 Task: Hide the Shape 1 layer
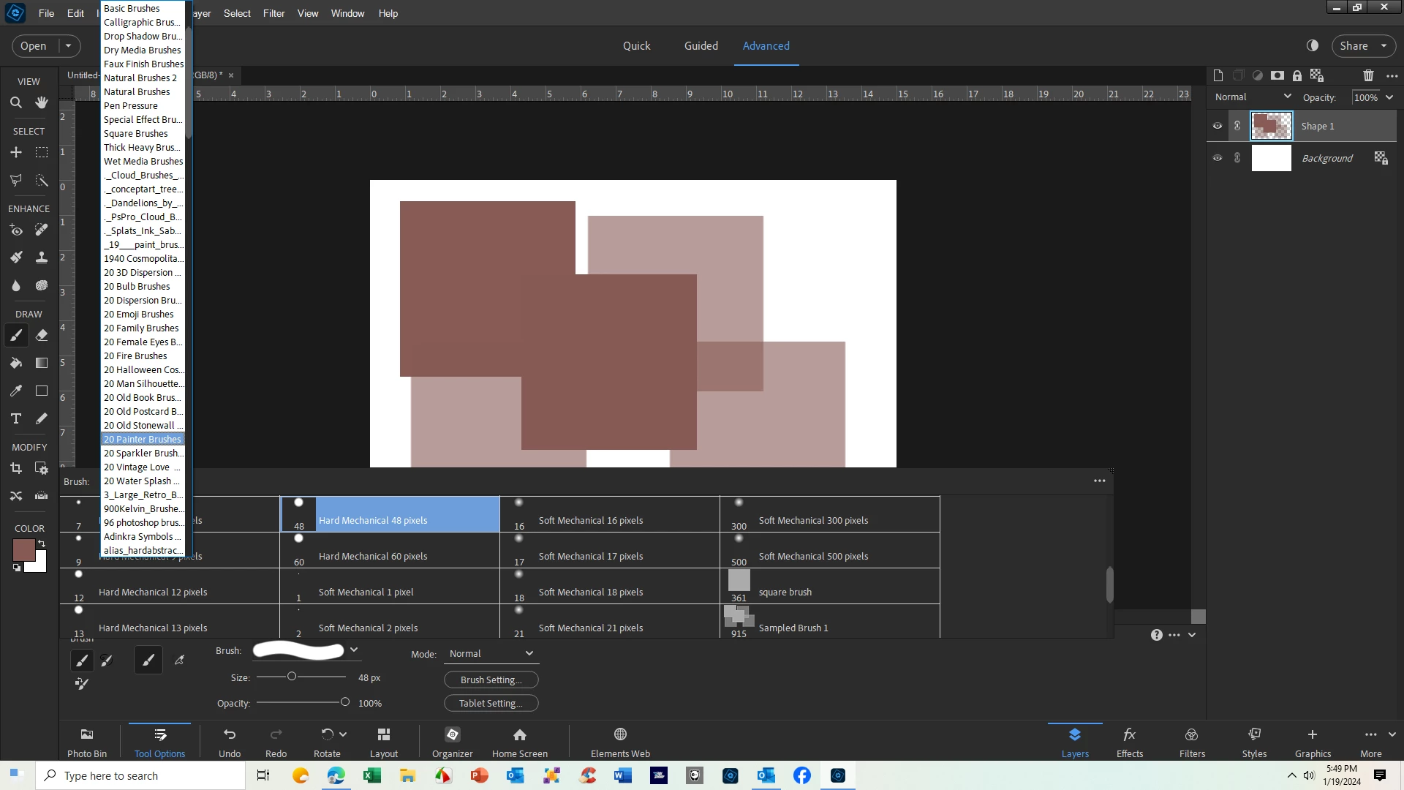point(1218,126)
